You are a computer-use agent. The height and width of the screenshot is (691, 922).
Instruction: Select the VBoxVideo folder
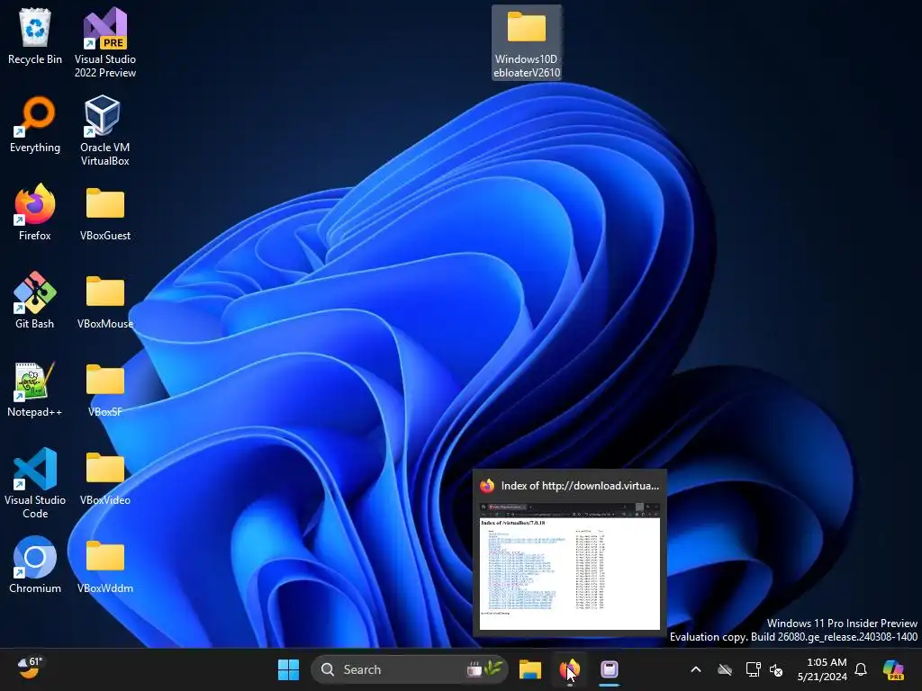[x=105, y=479]
